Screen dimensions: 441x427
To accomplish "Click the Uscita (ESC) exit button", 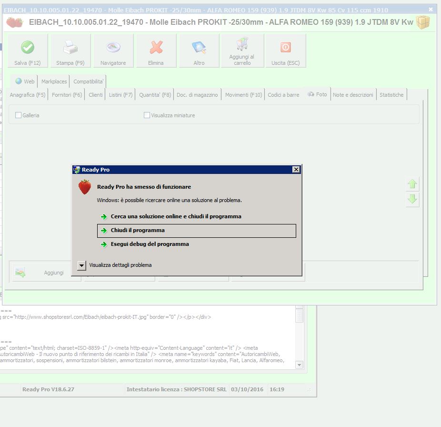I will point(285,51).
